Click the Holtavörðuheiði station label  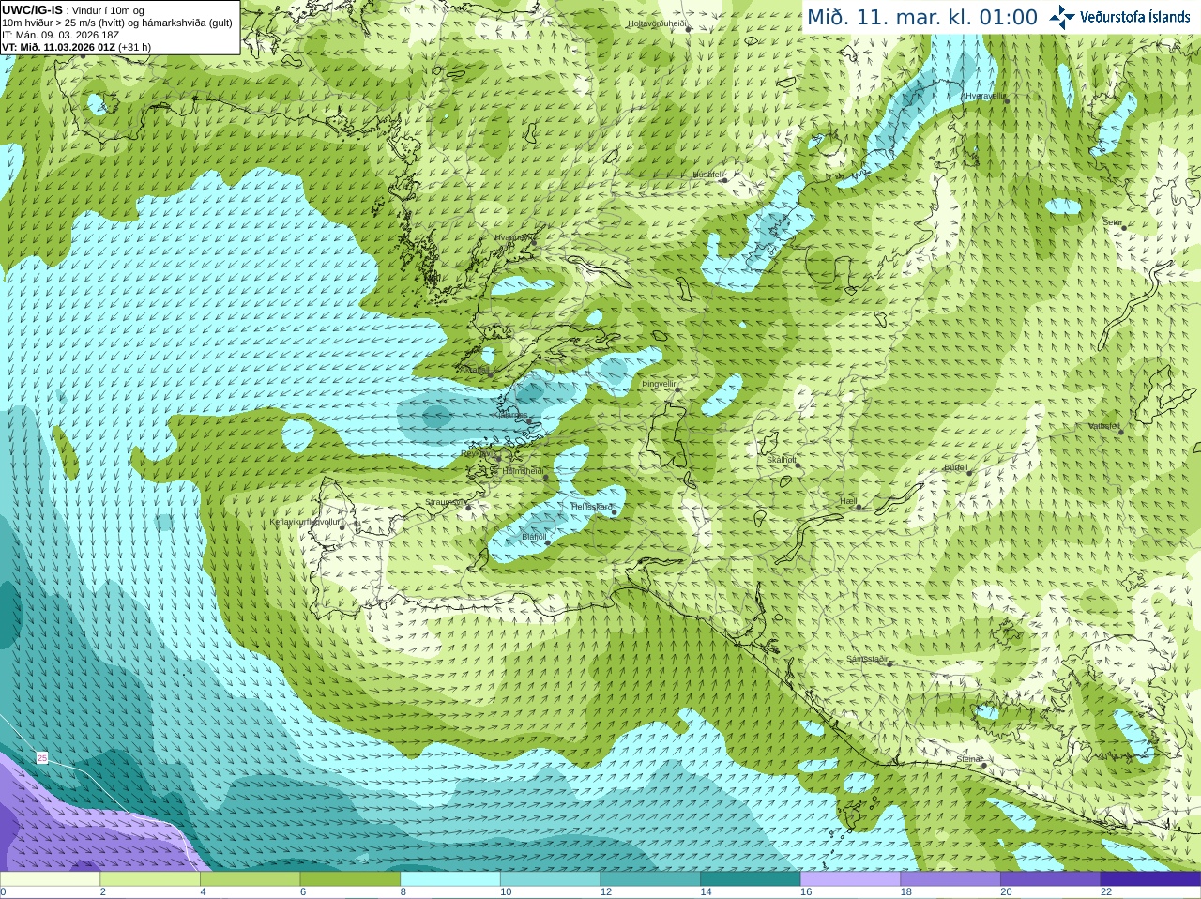pos(658,23)
